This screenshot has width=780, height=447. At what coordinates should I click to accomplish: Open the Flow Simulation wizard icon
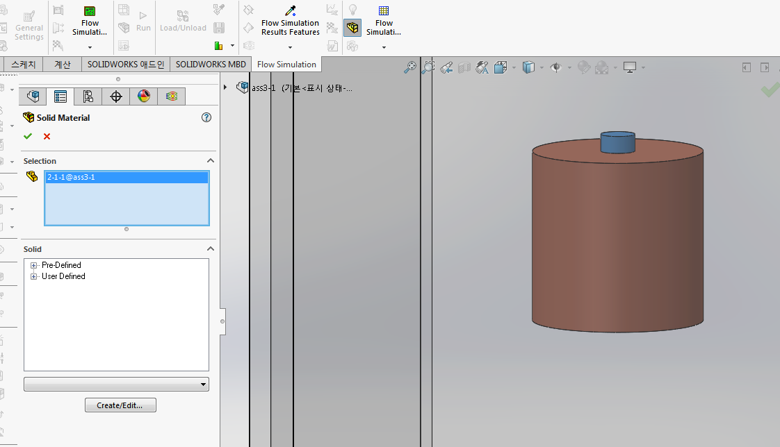pos(90,11)
